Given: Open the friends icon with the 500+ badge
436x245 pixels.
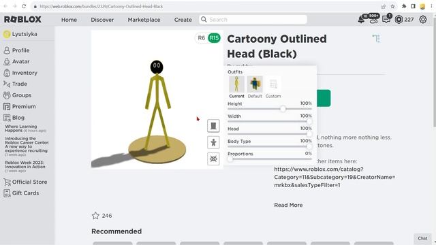Looking at the screenshot, I should point(373,19).
